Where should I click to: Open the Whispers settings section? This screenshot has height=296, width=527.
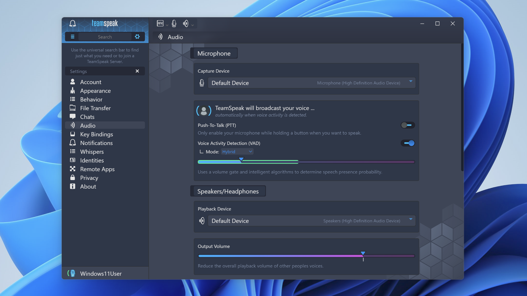coord(92,152)
